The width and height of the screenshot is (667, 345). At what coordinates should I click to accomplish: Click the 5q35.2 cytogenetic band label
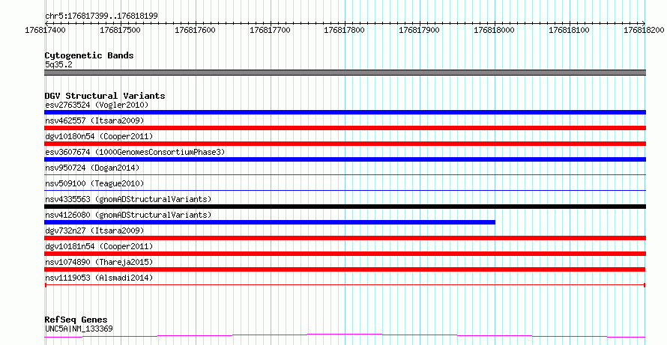pyautogui.click(x=58, y=64)
